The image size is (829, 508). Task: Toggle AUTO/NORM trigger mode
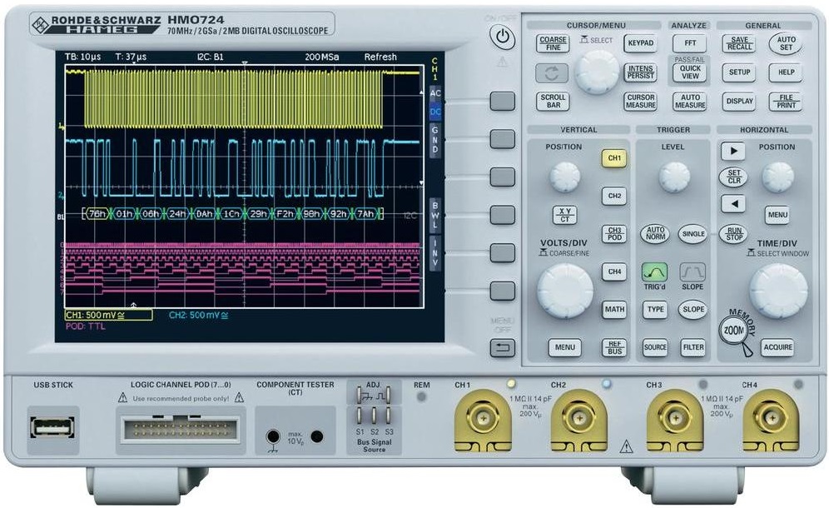[x=654, y=234]
